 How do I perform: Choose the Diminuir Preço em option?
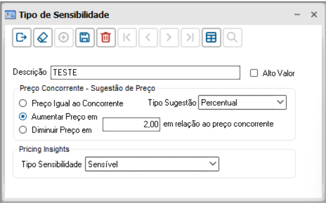pyautogui.click(x=22, y=130)
